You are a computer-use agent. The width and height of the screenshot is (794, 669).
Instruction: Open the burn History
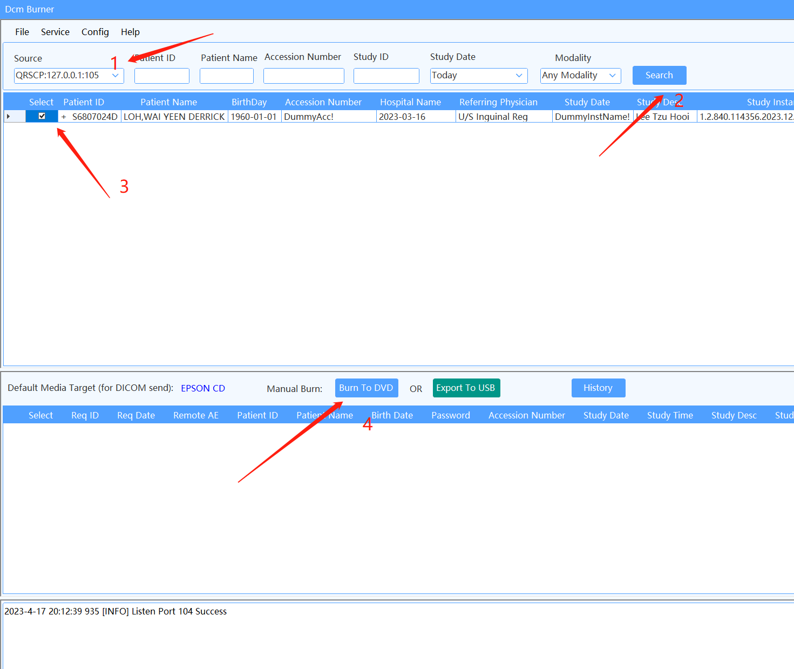click(598, 388)
